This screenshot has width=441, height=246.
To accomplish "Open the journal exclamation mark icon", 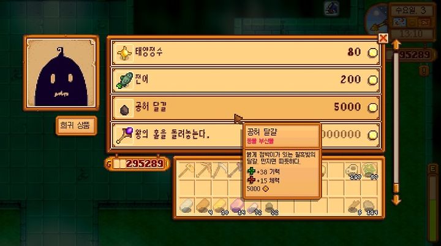I will point(424,70).
